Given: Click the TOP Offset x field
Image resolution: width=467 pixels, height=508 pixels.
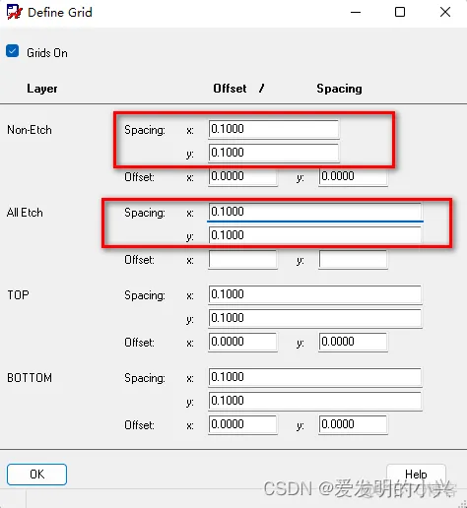Looking at the screenshot, I should (x=242, y=343).
